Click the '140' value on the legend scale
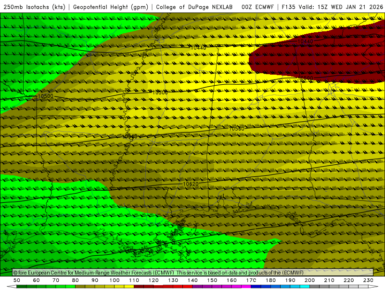The width and height of the screenshot is (385, 289). pos(192,280)
